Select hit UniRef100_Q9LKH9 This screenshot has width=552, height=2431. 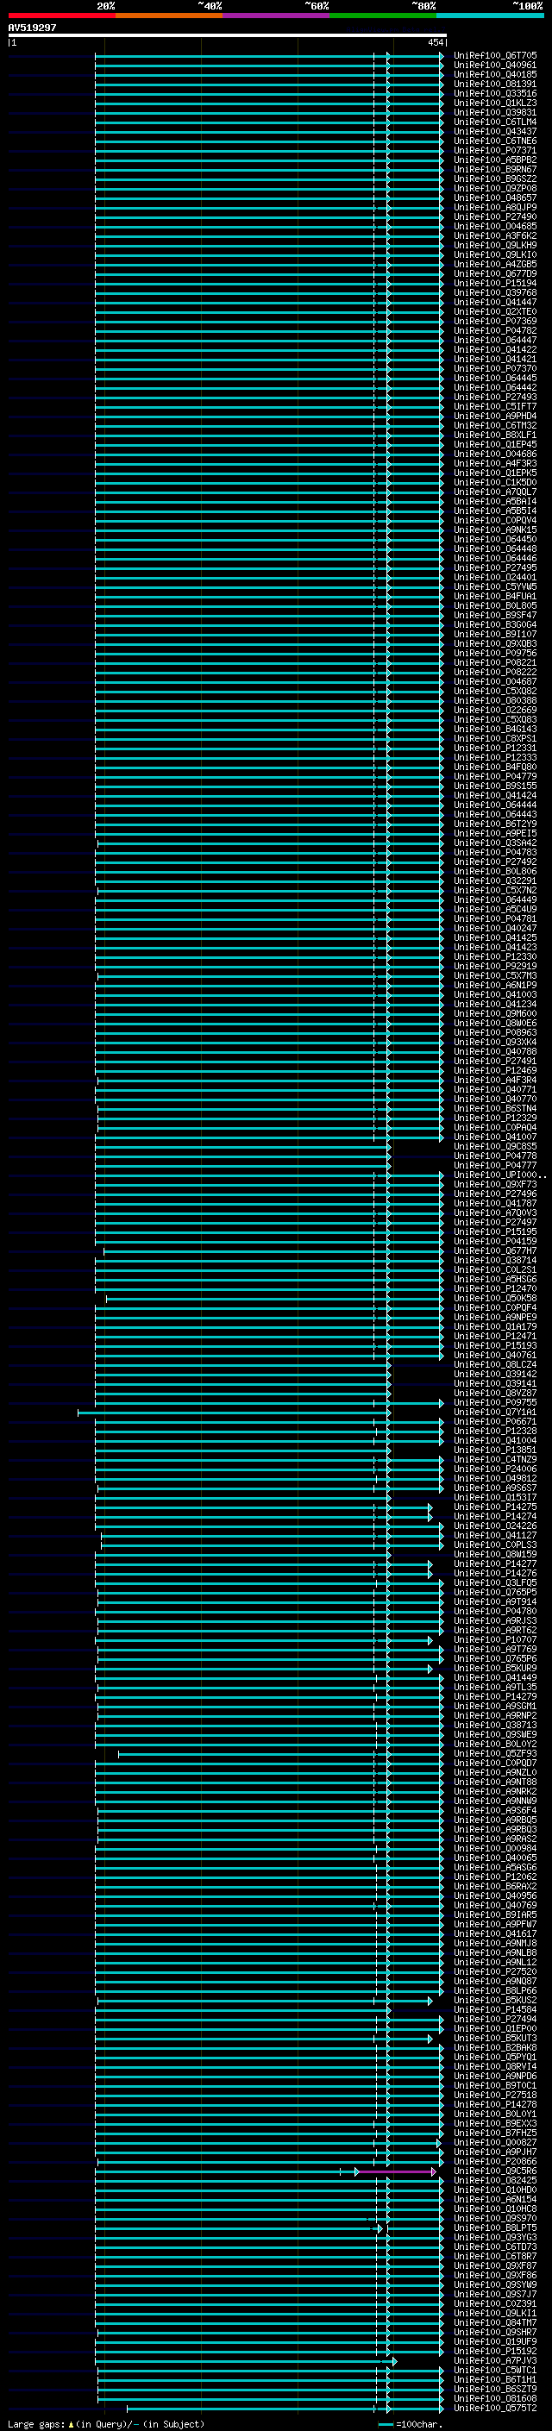tap(495, 246)
